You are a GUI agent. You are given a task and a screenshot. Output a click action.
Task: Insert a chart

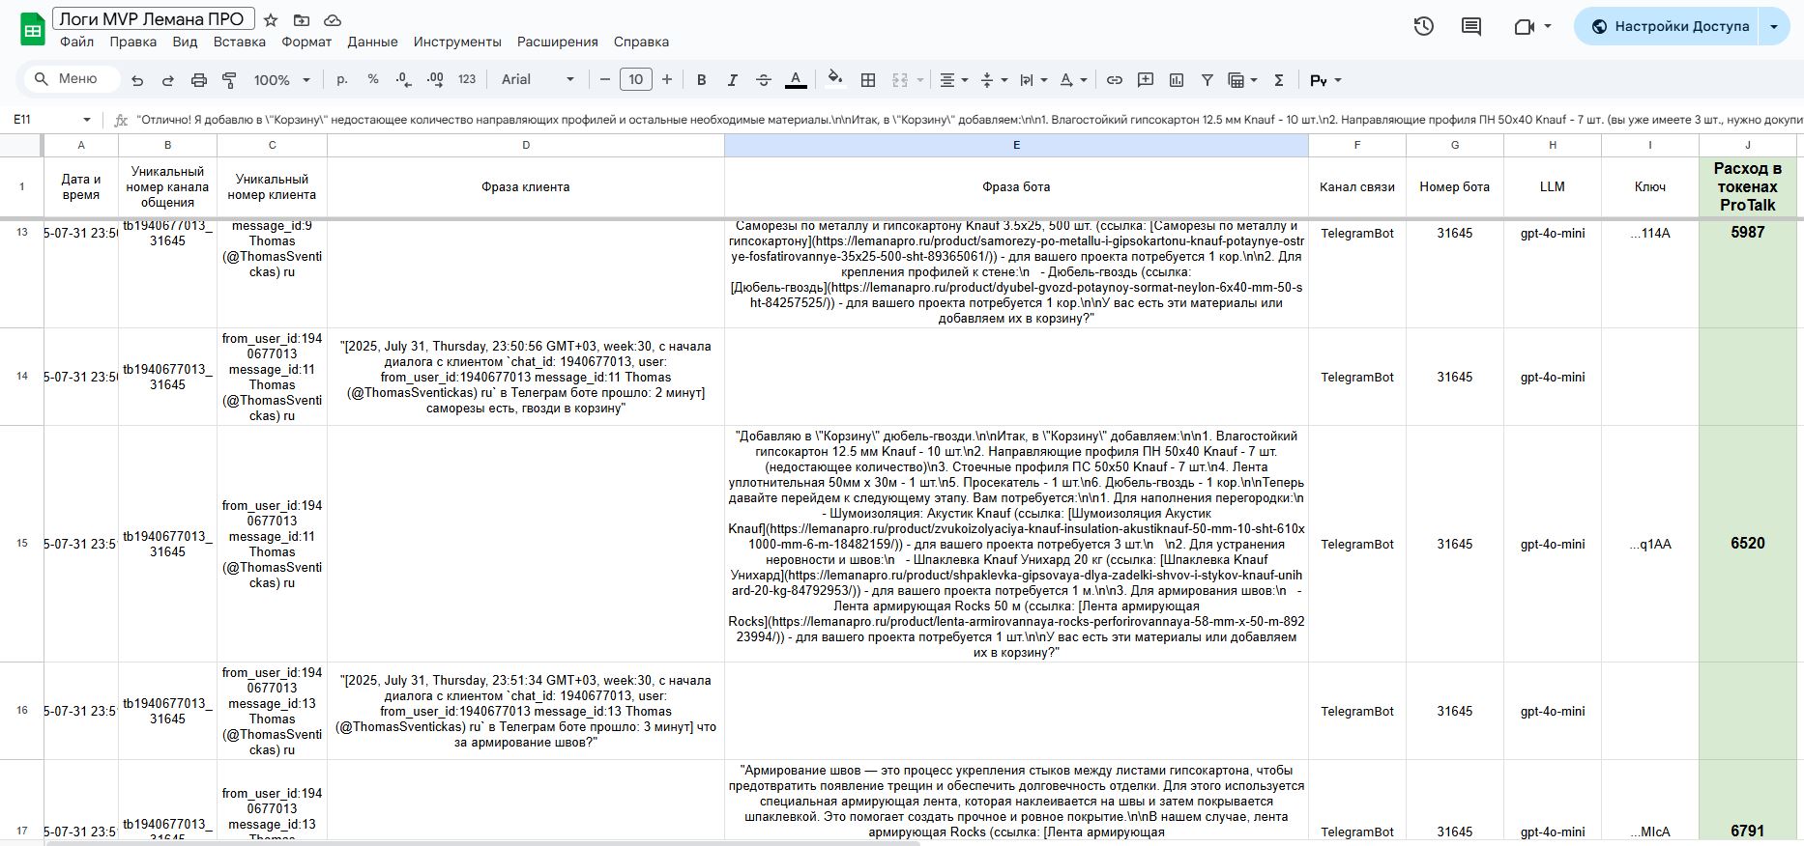(x=1177, y=79)
